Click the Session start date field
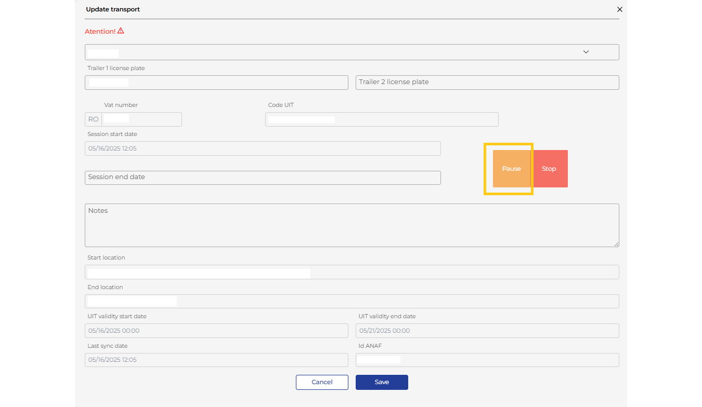This screenshot has height=407, width=702. tap(263, 148)
